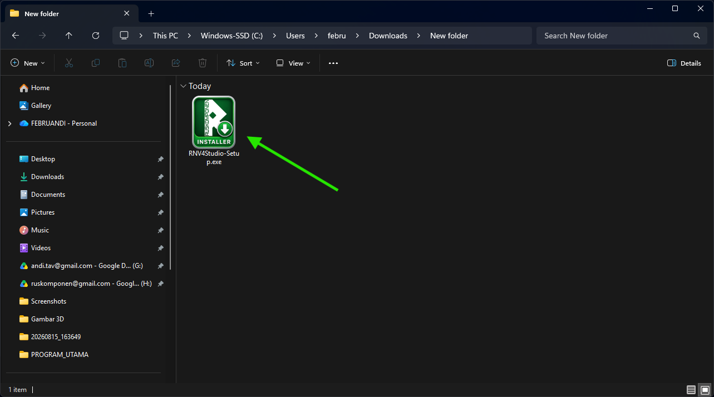
Task: Select the New folder tab
Action: 71,13
